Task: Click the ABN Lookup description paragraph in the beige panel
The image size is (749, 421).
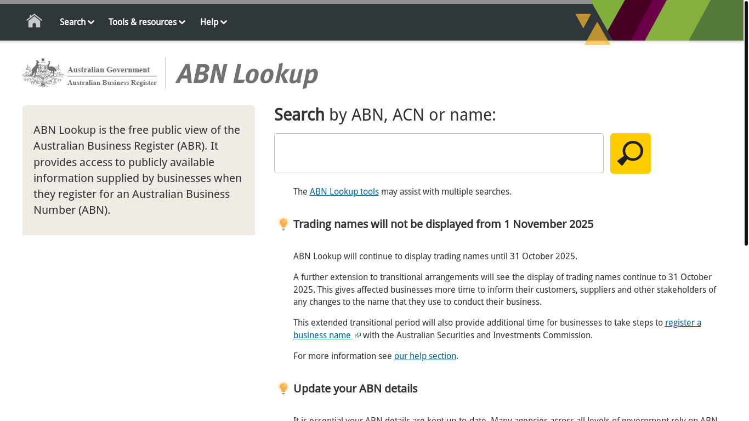Action: click(138, 170)
